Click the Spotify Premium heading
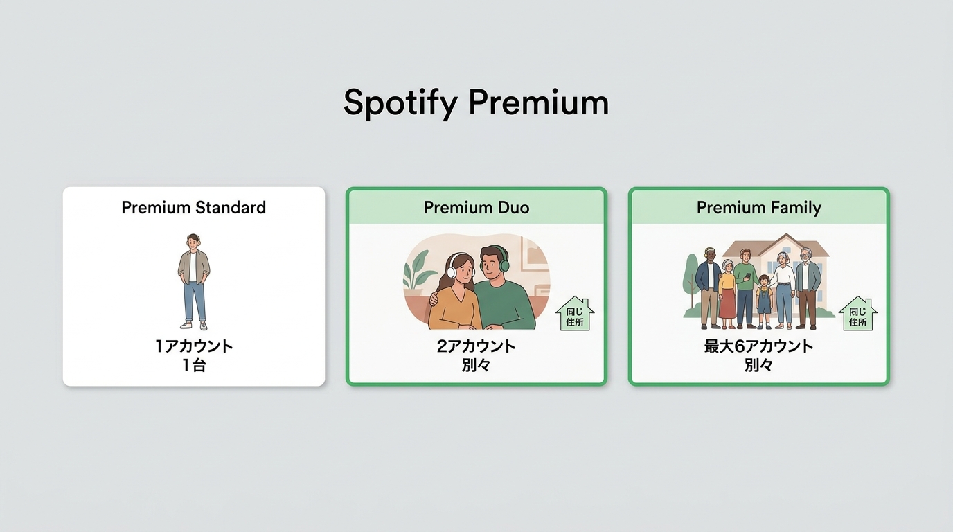Viewport: 953px width, 532px height. [476, 103]
